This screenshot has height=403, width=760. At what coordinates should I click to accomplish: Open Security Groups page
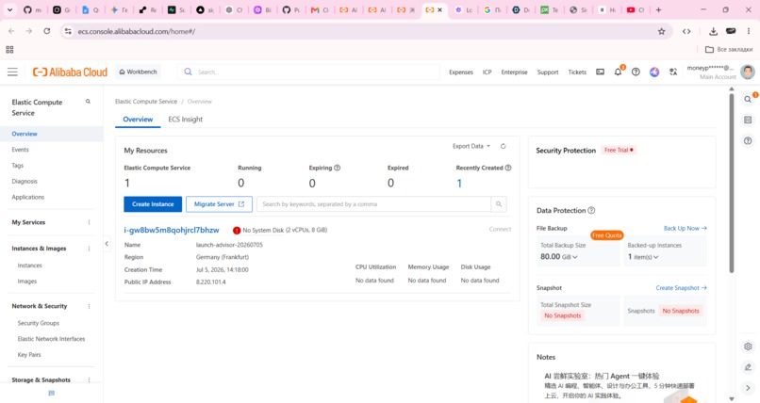[39, 323]
